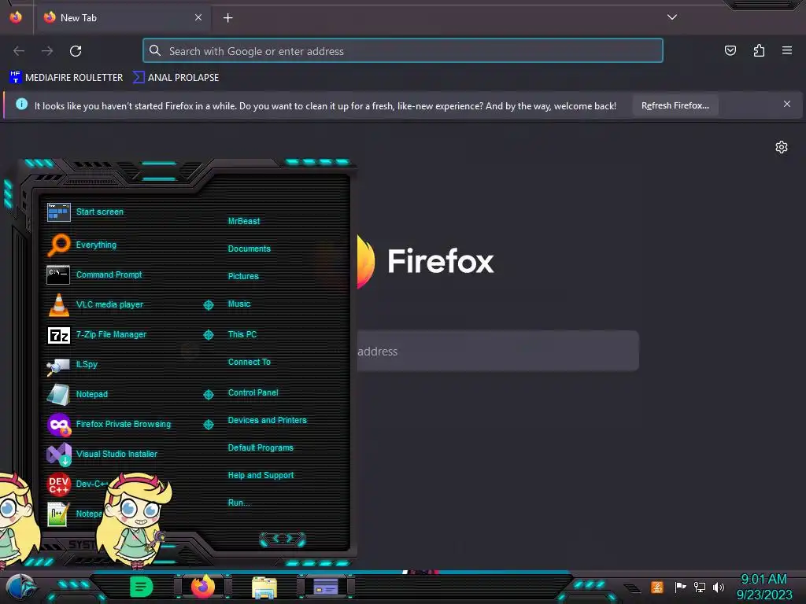
Task: Expand VLC media player jump list
Action: [208, 305]
